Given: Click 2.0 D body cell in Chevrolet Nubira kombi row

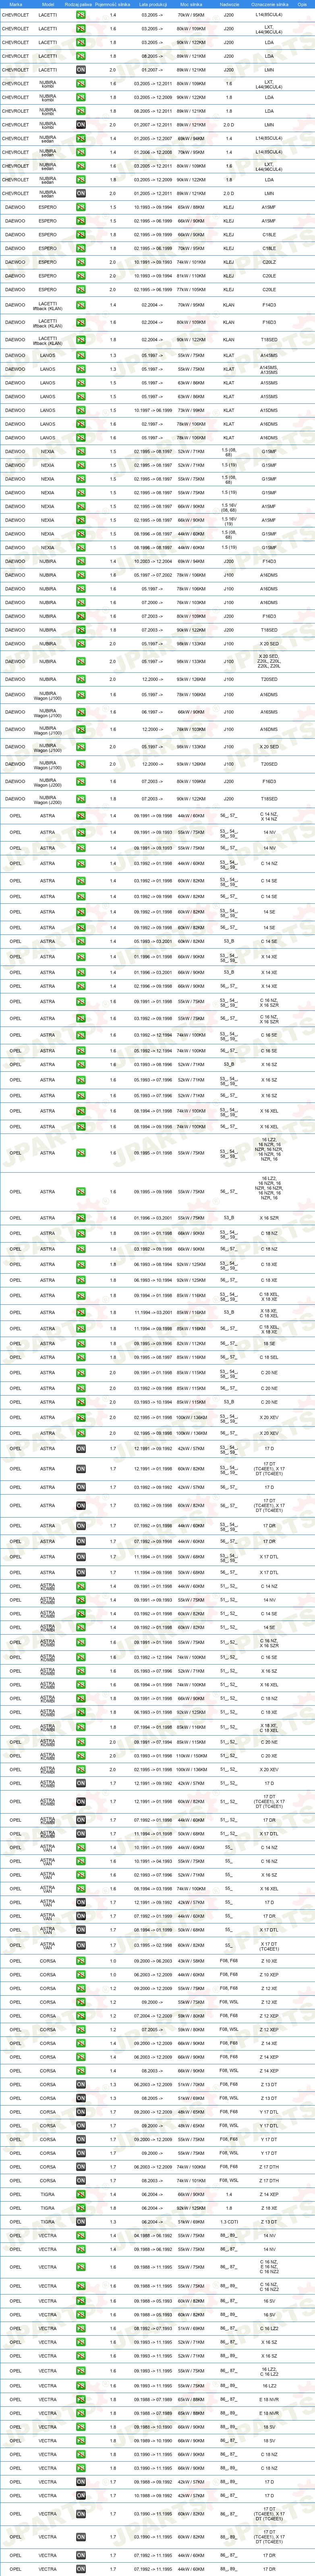Looking at the screenshot, I should [x=229, y=125].
